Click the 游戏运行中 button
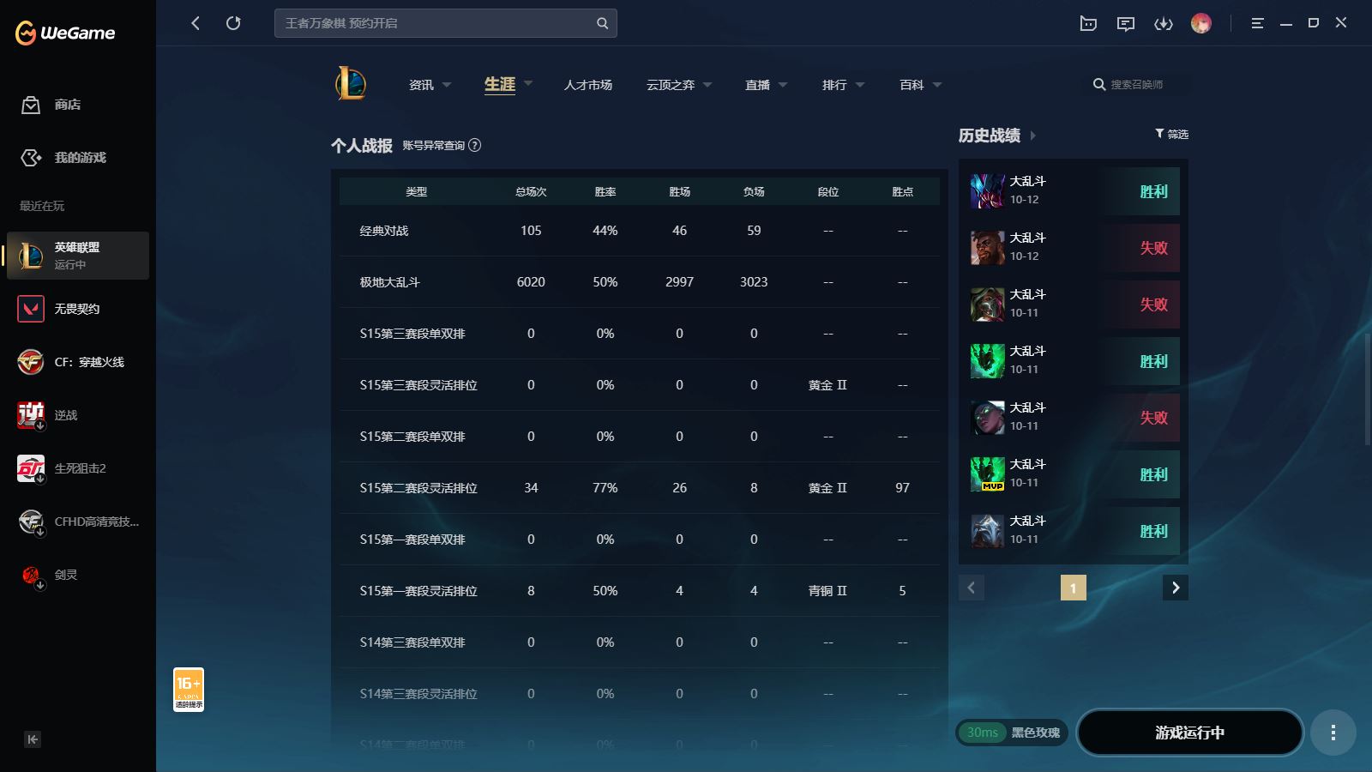1372x772 pixels. [x=1190, y=733]
